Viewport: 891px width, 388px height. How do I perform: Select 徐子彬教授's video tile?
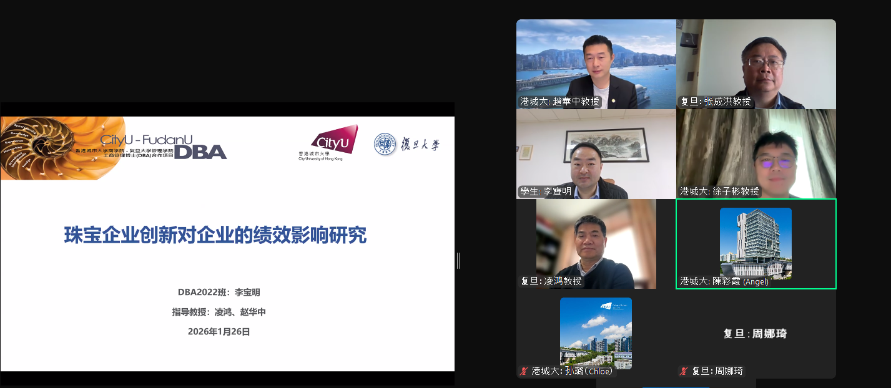coord(756,154)
